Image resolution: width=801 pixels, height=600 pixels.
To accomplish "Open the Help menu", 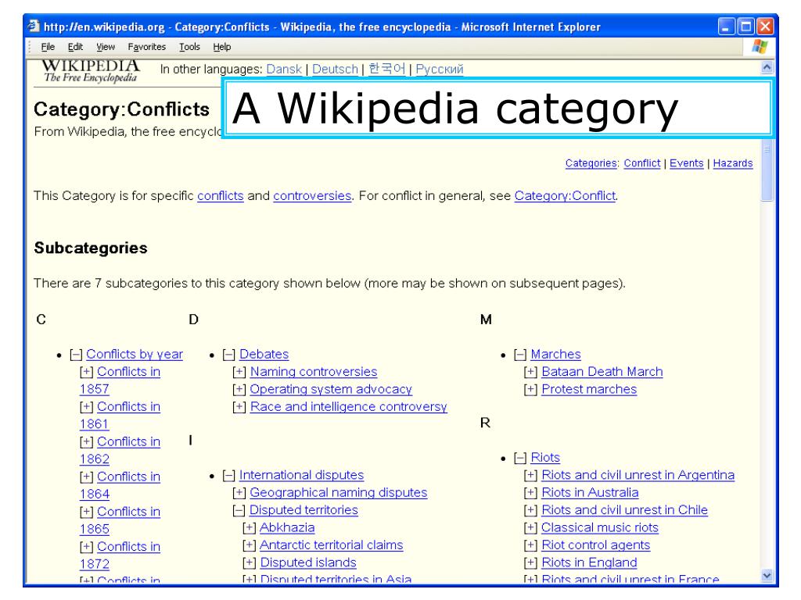I will tap(221, 47).
